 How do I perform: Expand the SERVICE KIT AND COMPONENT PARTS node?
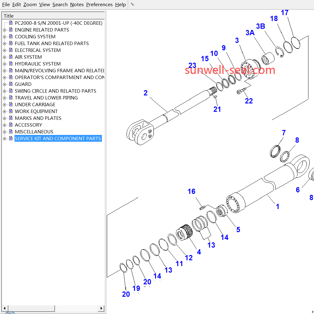point(4,139)
